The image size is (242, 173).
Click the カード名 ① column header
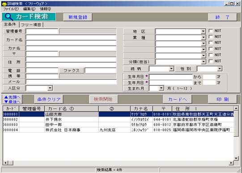pyautogui.click(x=72, y=109)
